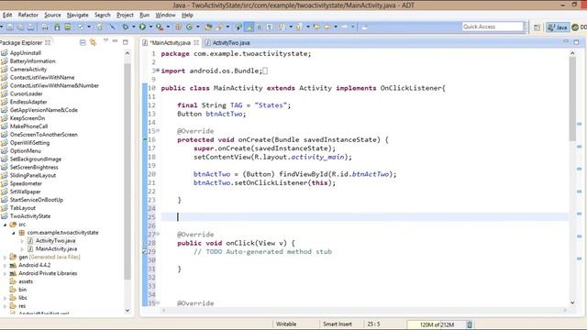
Task: Navigate back with the yellow left arrow
Action: 327,27
